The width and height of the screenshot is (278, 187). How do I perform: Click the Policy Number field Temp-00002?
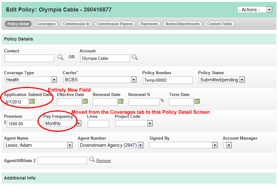pyautogui.click(x=168, y=80)
